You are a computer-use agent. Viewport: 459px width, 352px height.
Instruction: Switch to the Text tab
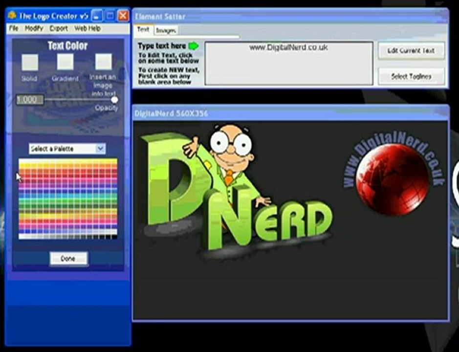pyautogui.click(x=143, y=29)
